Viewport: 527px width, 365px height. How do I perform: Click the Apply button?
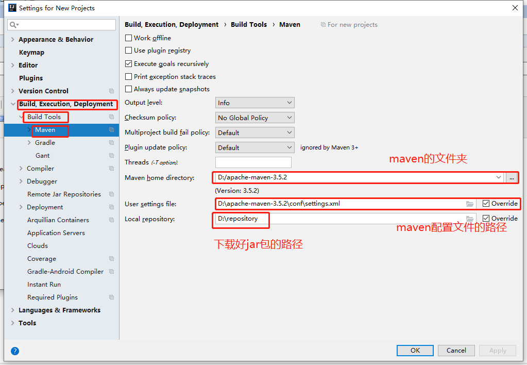498,350
